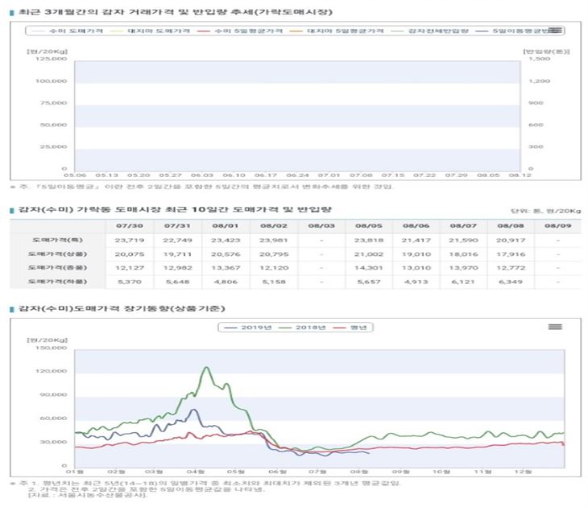The image size is (588, 507).
Task: Toggle the 2018년 line in the legend
Action: tap(302, 328)
